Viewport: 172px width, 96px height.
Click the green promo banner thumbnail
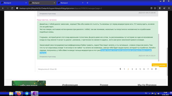29,83
